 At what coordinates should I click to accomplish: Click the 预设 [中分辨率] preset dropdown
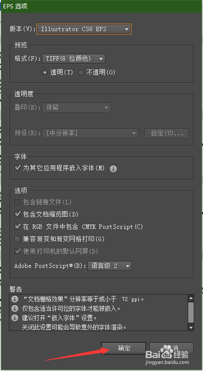(x=90, y=133)
